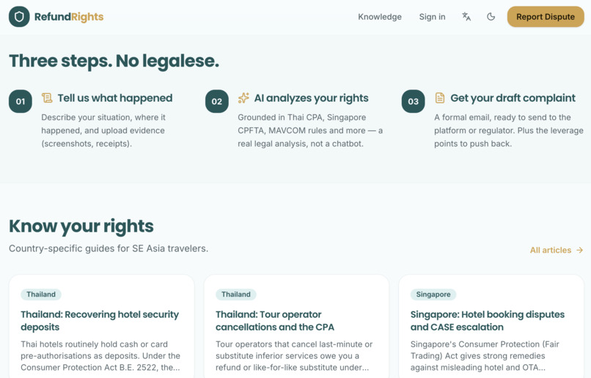Click the sparkle icon beside AI analyzes your rights
This screenshot has width=591, height=378.
point(243,98)
